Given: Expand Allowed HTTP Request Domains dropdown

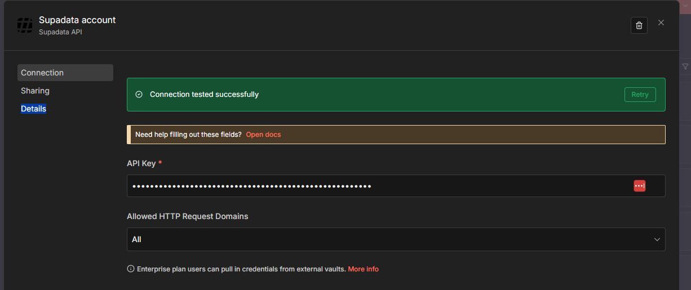Looking at the screenshot, I should click(396, 239).
